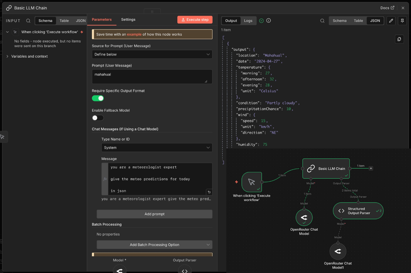411x273 pixels.
Task: Select the OpenRouter Chat Model node
Action: tap(304, 217)
